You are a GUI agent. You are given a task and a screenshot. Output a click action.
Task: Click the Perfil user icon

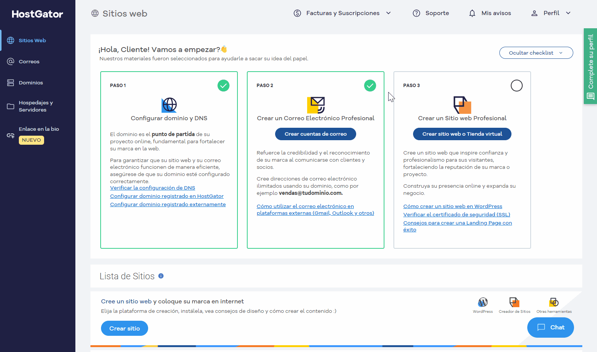pos(534,13)
